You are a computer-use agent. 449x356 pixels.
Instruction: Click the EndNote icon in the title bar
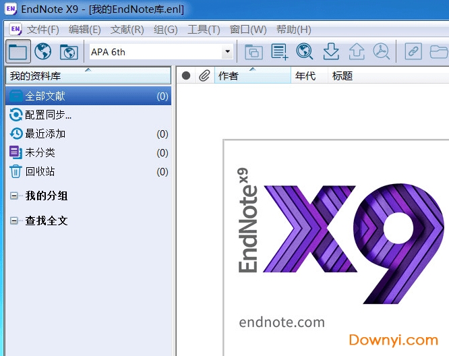(11, 9)
